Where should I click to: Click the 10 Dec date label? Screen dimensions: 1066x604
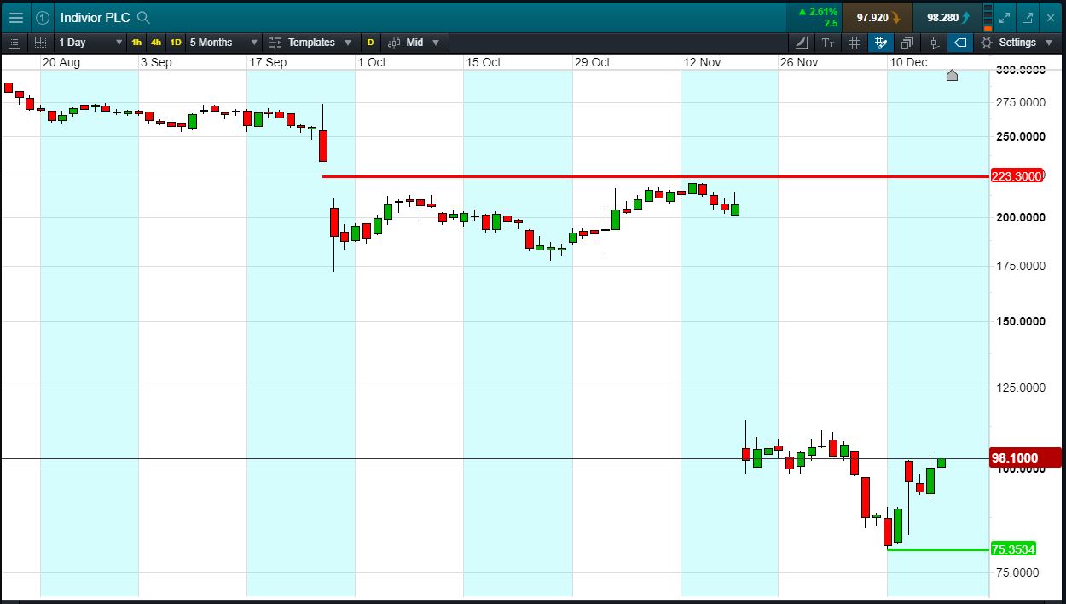(908, 62)
